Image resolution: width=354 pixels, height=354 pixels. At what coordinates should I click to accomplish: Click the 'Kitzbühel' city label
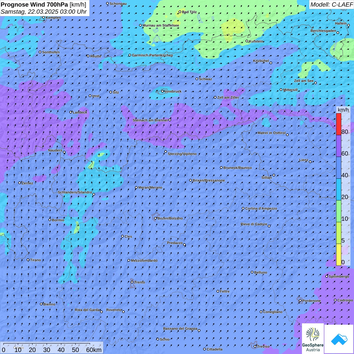pyautogui.click(x=261, y=61)
